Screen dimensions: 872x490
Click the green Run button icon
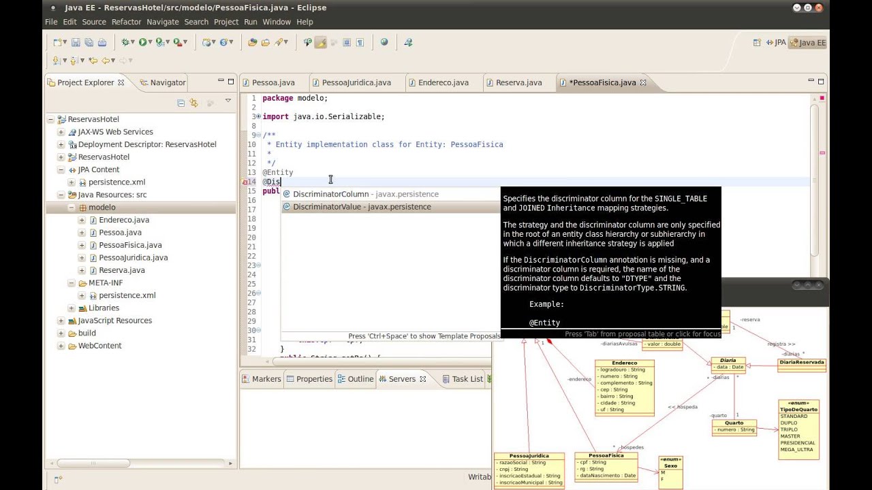click(143, 42)
